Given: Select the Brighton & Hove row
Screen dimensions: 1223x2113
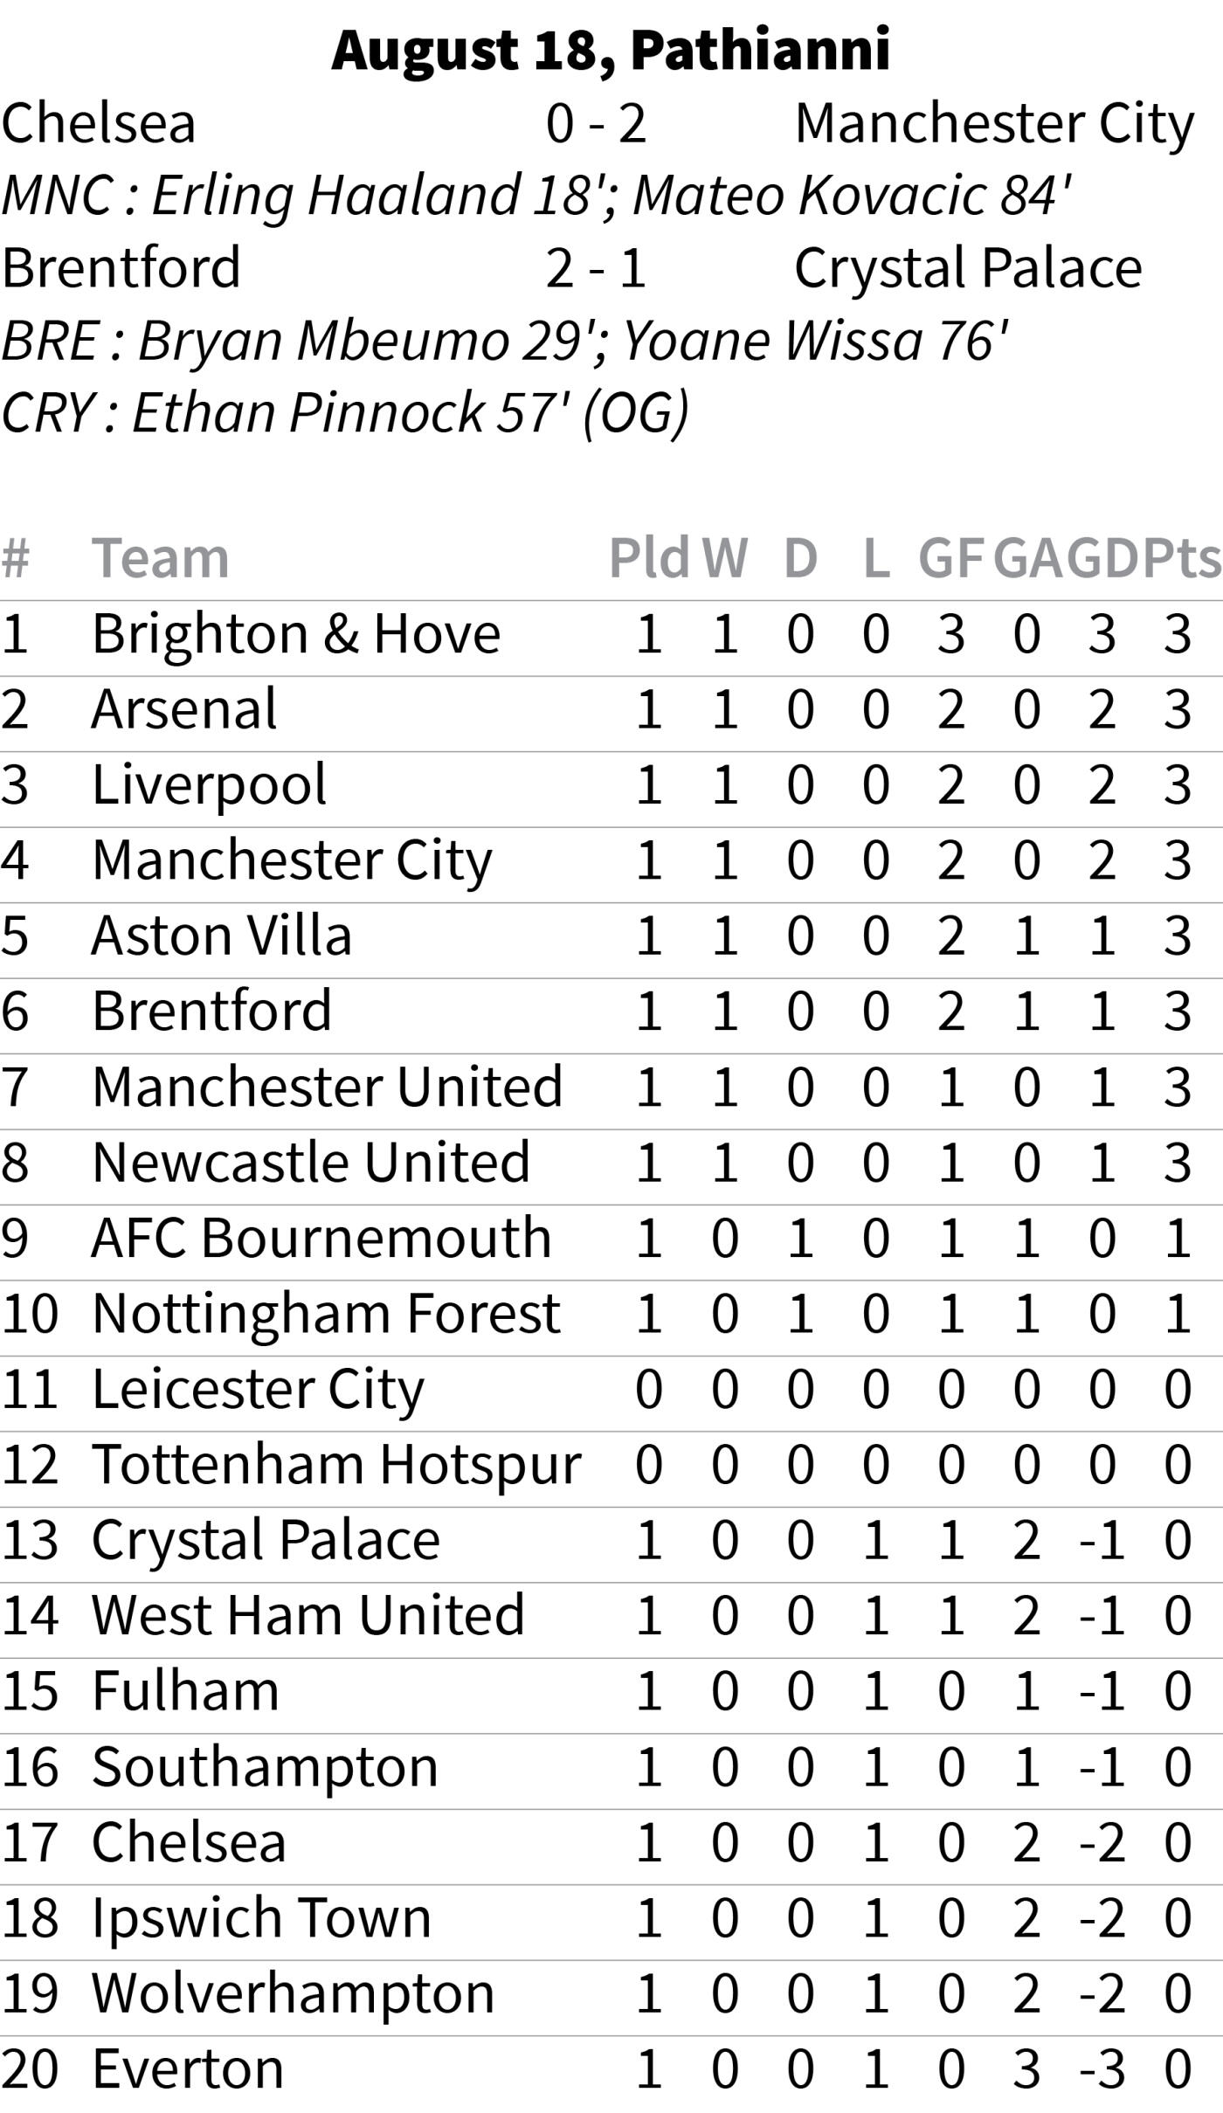Looking at the screenshot, I should (611, 634).
